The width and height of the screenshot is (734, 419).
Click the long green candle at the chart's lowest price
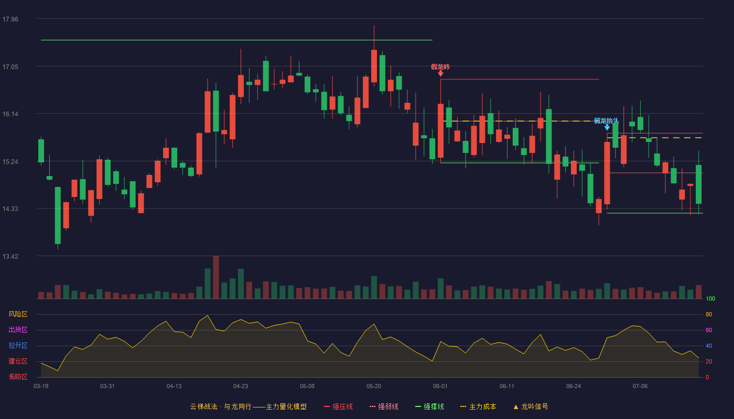click(x=58, y=215)
